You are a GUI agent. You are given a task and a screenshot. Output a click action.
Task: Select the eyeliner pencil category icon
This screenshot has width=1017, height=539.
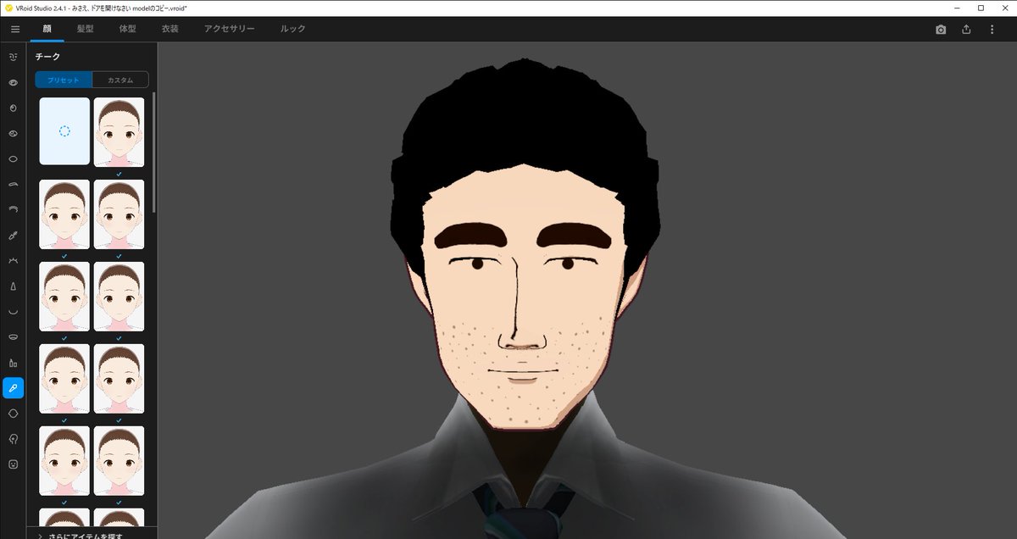coord(13,235)
